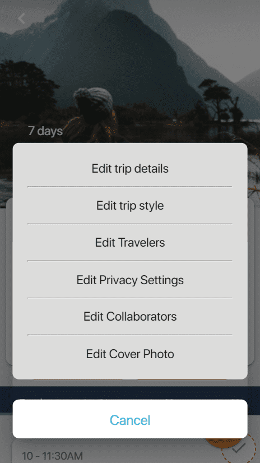Choose Edit trip style

(x=130, y=205)
